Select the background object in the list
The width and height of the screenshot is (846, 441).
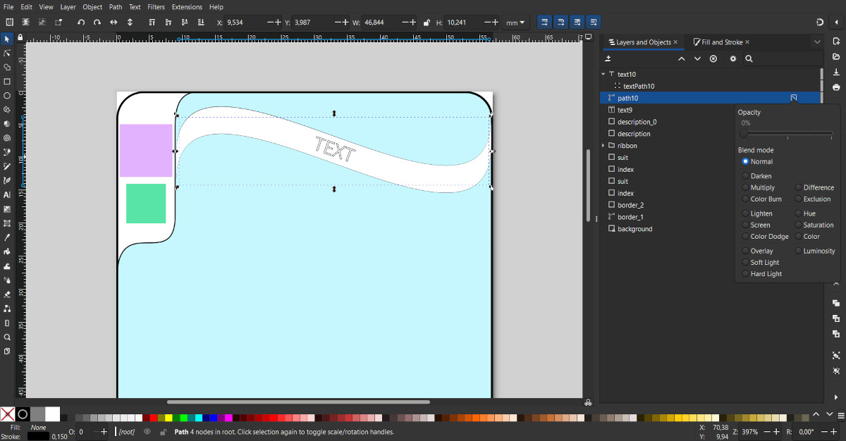click(x=634, y=229)
